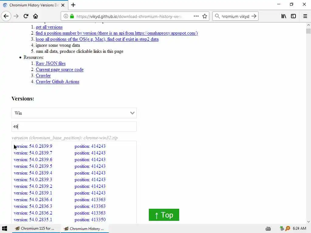Click the page scrollbar up arrow
Viewport: 311px width, 233px height.
coord(308,25)
